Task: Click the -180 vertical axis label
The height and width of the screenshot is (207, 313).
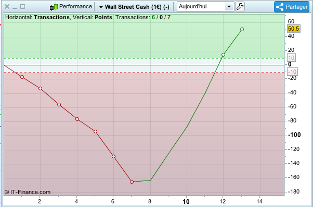Action: point(294,191)
